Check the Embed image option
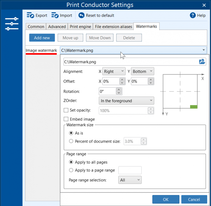The width and height of the screenshot is (211, 206). [x=66, y=119]
